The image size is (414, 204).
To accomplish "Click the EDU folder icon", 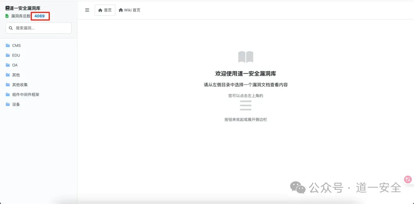I will click(8, 55).
